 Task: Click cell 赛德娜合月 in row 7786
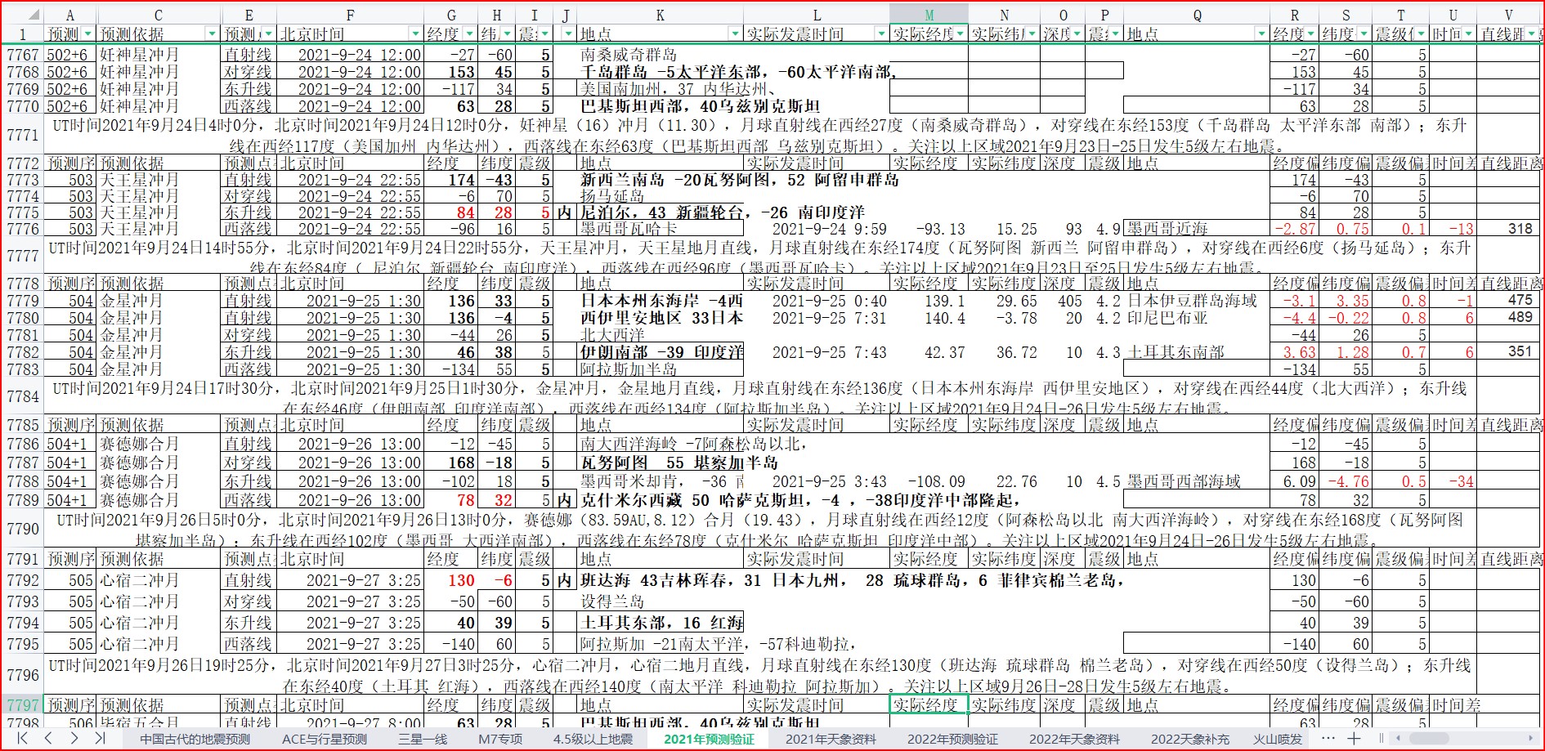click(x=159, y=444)
